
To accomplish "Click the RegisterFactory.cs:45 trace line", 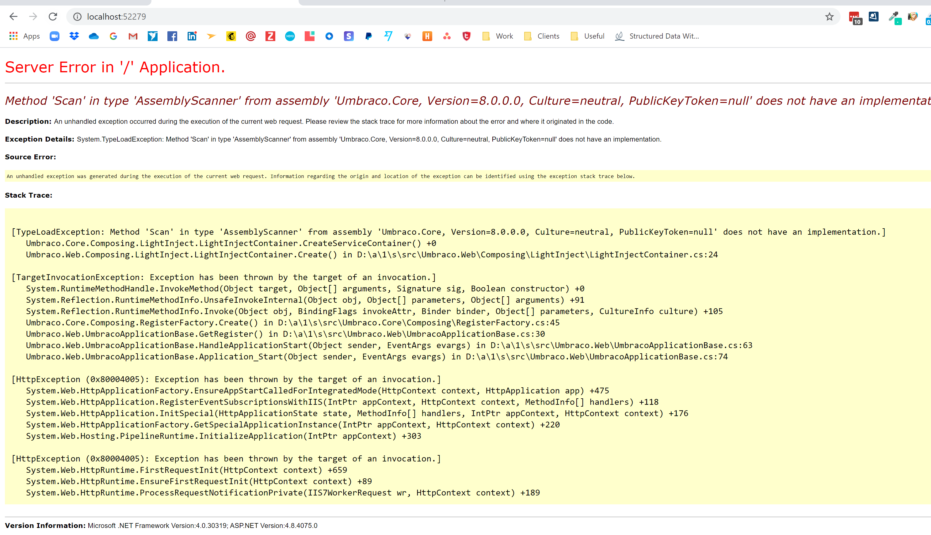I will (292, 323).
